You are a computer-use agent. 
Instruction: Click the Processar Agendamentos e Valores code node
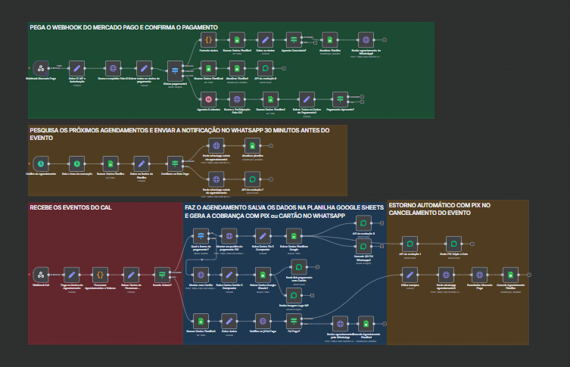(101, 274)
